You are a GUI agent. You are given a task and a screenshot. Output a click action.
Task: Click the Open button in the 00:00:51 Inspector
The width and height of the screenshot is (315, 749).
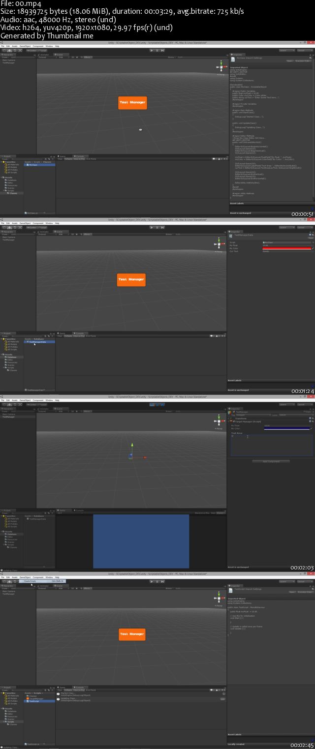point(289,60)
